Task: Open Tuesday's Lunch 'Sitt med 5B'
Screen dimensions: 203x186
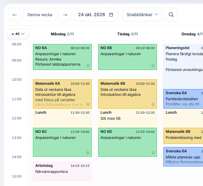Action: (127, 118)
